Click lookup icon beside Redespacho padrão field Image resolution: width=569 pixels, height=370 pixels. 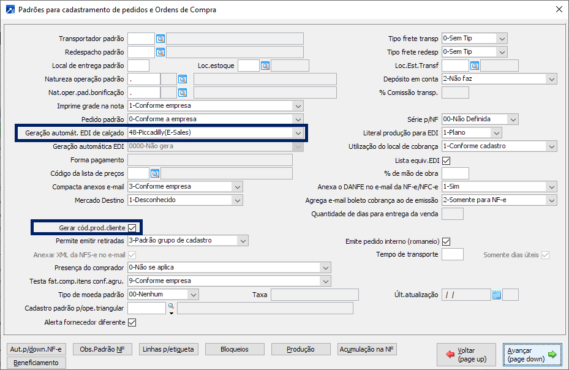tap(160, 52)
